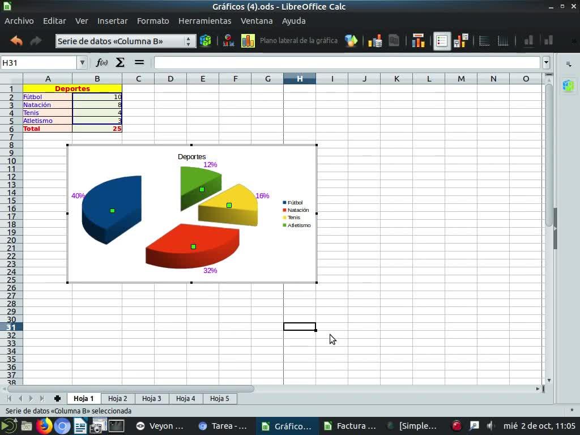580x435 pixels.
Task: Go to last sheet navigation arrow
Action: coord(42,398)
